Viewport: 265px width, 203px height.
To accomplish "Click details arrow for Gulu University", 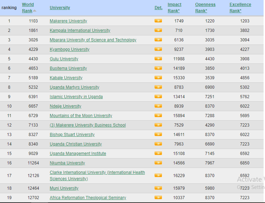I will (158, 59).
